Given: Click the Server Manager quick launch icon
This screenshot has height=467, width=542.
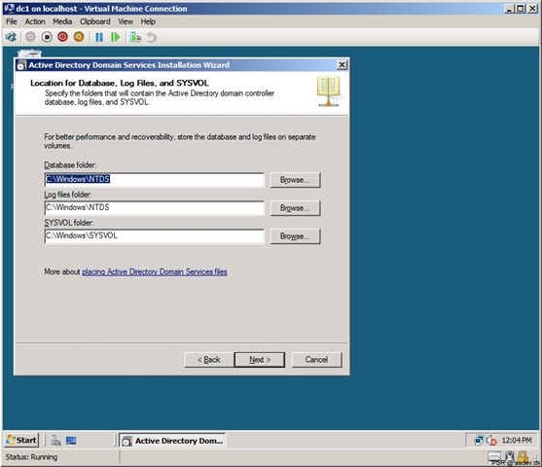Looking at the screenshot, I should point(55,441).
